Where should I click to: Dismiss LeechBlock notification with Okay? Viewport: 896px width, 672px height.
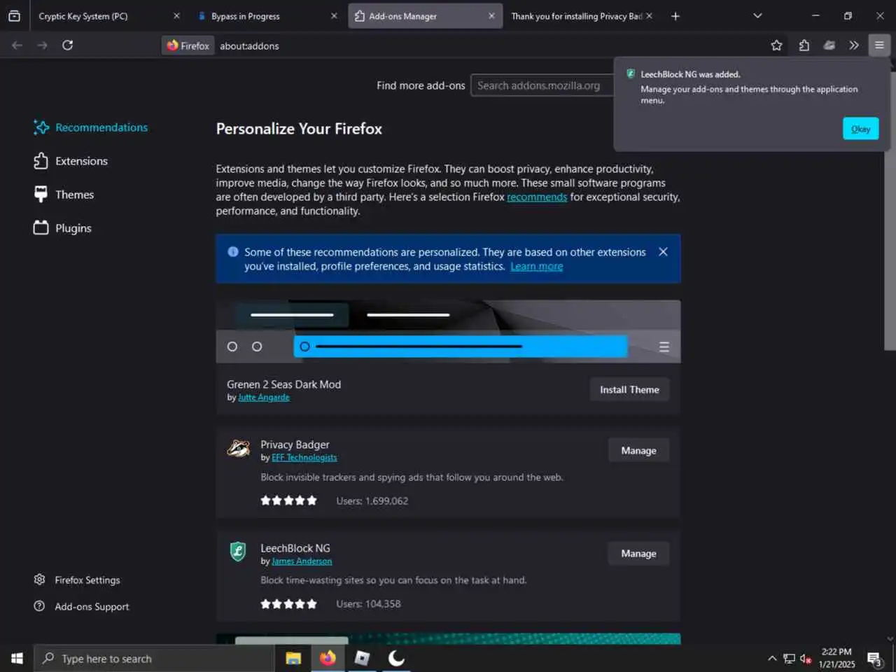[x=860, y=129]
